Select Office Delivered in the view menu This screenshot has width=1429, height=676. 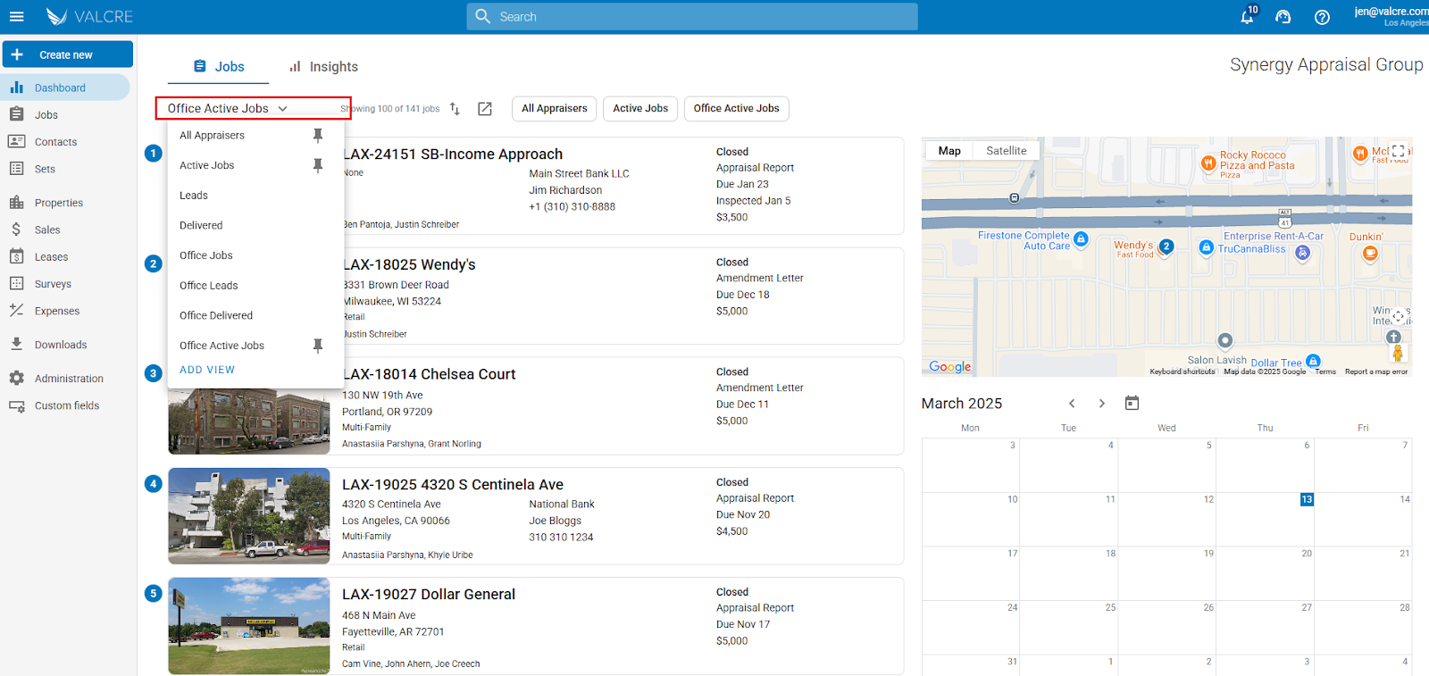216,315
